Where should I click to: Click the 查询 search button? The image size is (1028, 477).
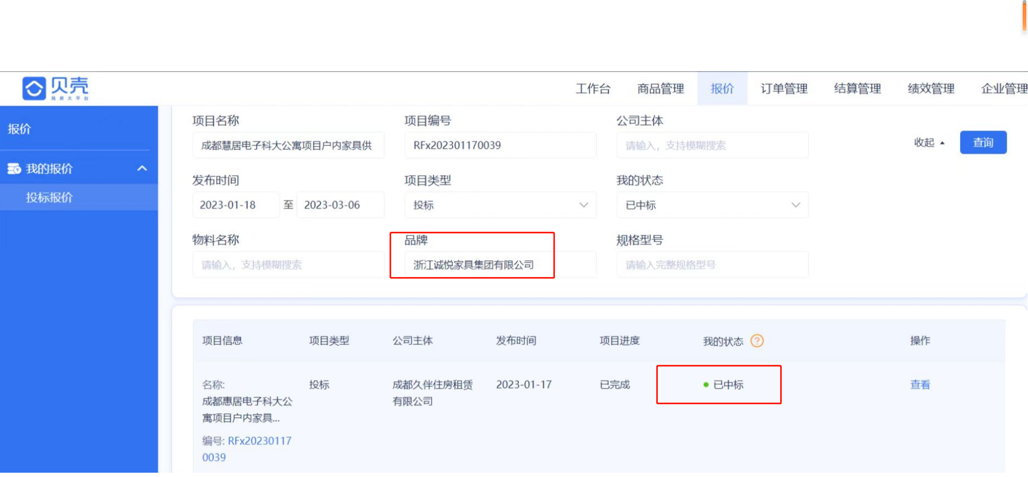coord(983,142)
